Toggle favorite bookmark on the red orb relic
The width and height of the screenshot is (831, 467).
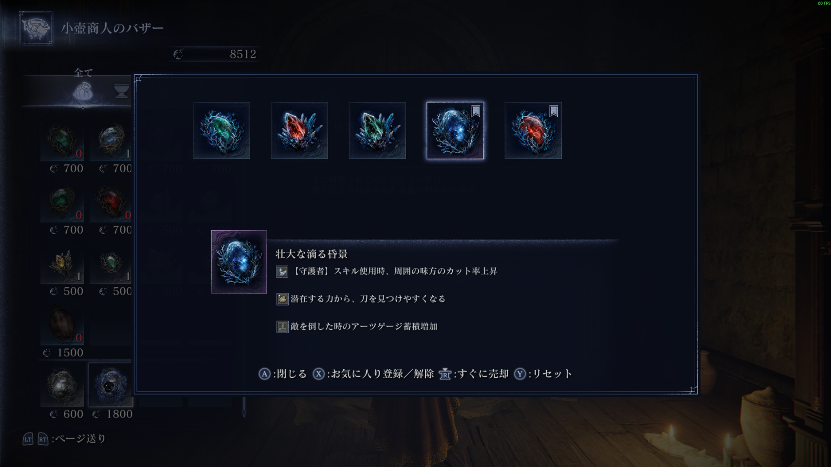tap(554, 111)
